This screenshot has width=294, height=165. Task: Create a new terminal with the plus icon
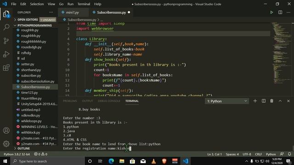point(255,101)
